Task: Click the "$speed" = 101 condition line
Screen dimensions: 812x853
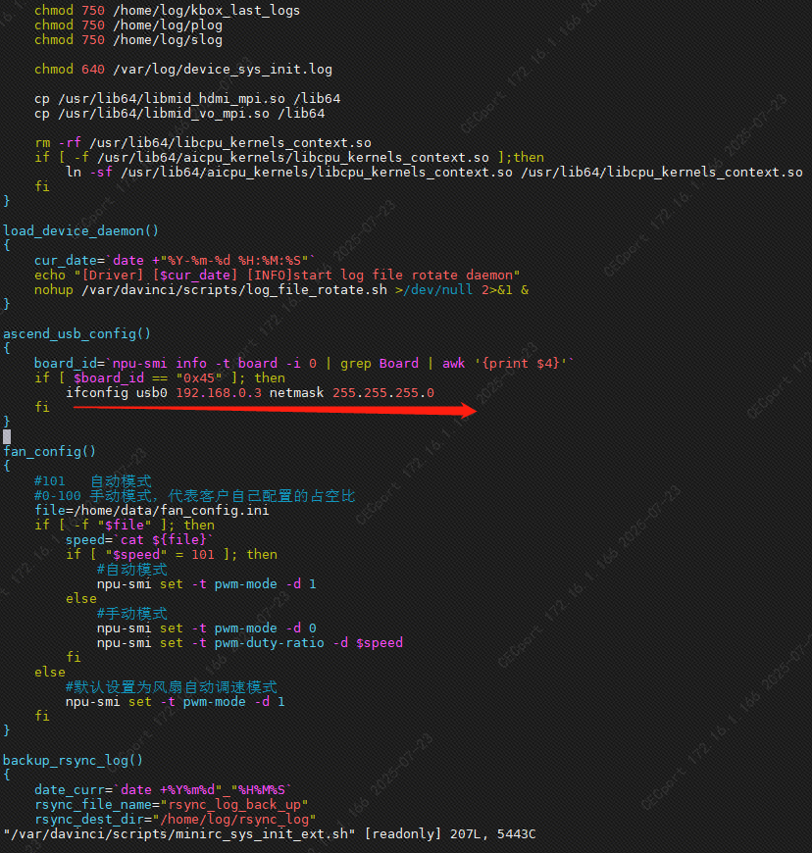Action: (172, 554)
